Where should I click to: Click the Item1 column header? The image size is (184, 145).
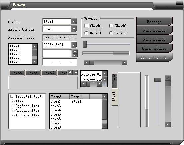(x=80, y=97)
